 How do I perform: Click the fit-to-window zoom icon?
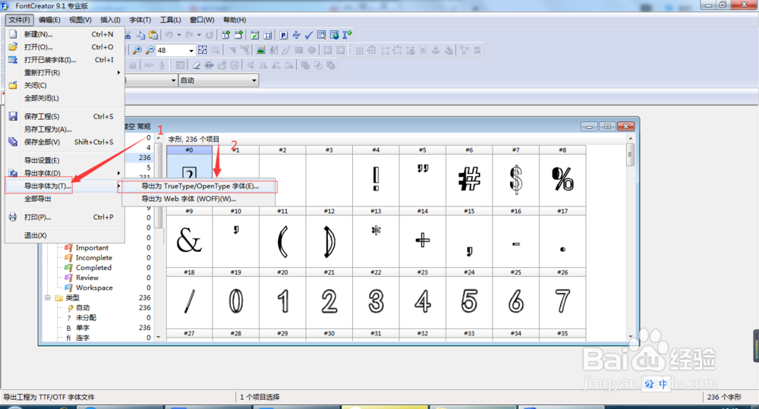click(203, 50)
